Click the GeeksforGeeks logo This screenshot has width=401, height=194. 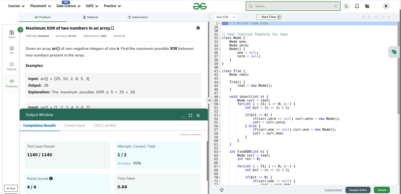[x=199, y=6]
